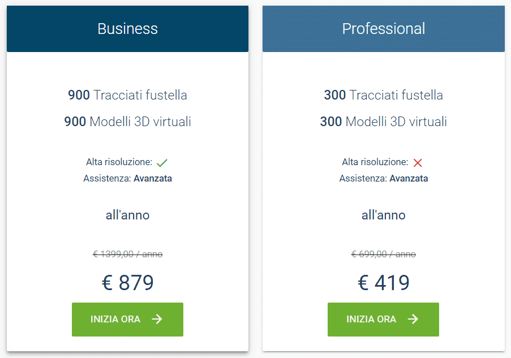Image resolution: width=511 pixels, height=358 pixels.
Task: Click all'anno label in Professional card
Action: click(x=383, y=215)
